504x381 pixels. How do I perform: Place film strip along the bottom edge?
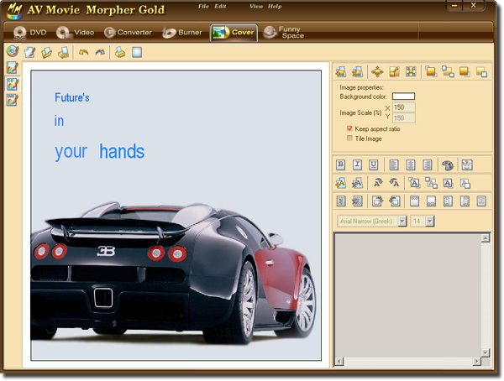[431, 201]
